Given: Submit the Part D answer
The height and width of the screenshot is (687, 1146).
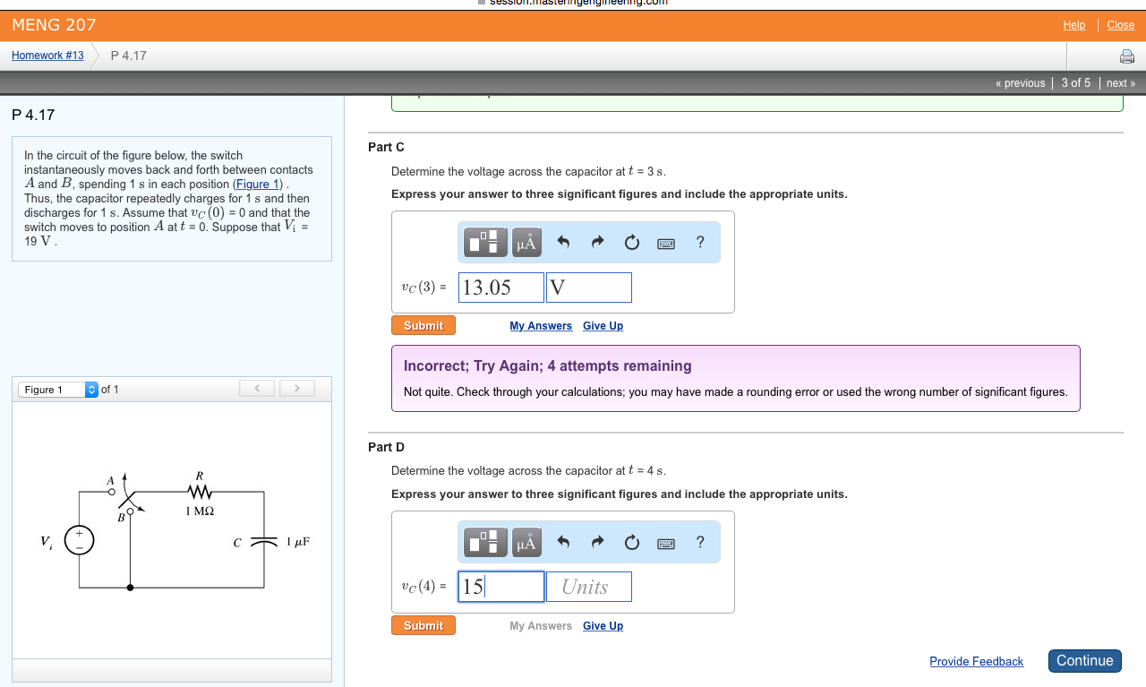Looking at the screenshot, I should pyautogui.click(x=423, y=625).
